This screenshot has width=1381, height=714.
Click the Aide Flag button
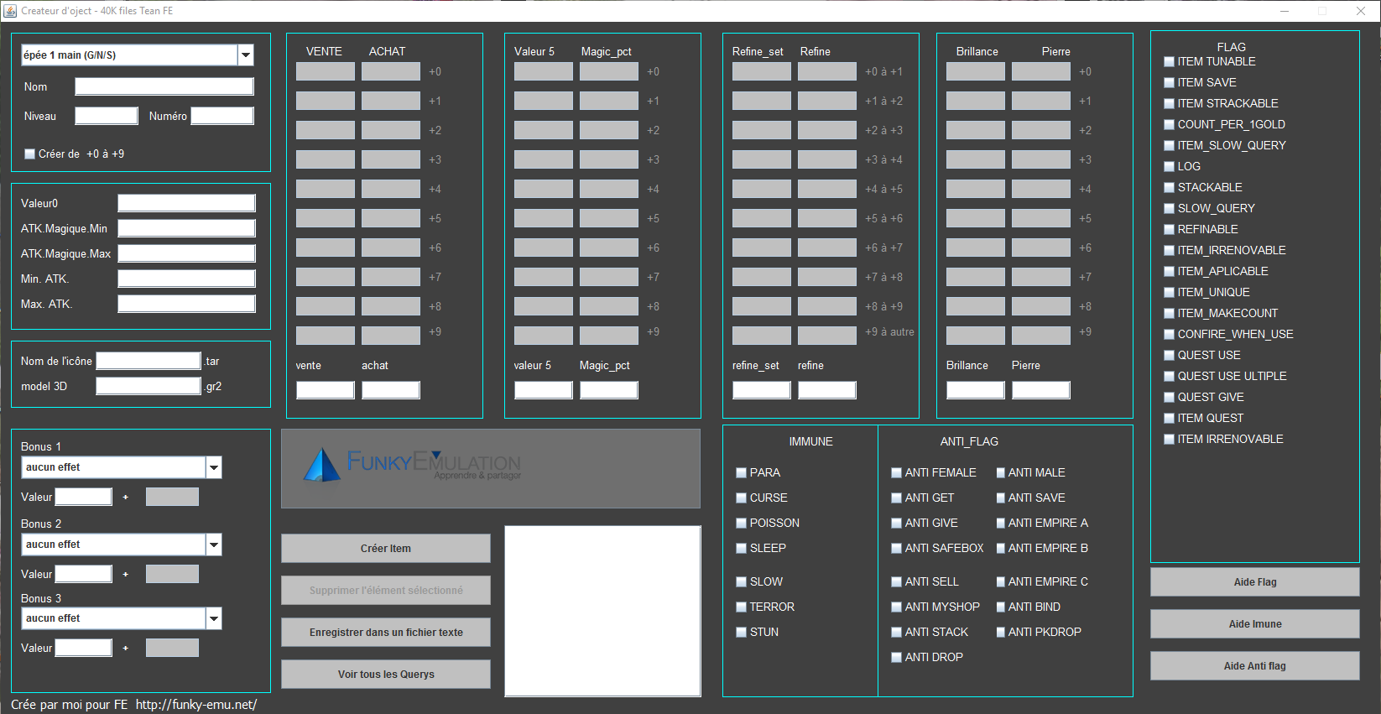tap(1255, 582)
